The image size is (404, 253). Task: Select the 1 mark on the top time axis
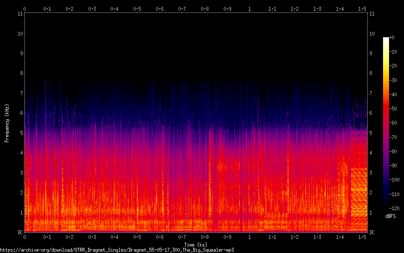[250, 9]
